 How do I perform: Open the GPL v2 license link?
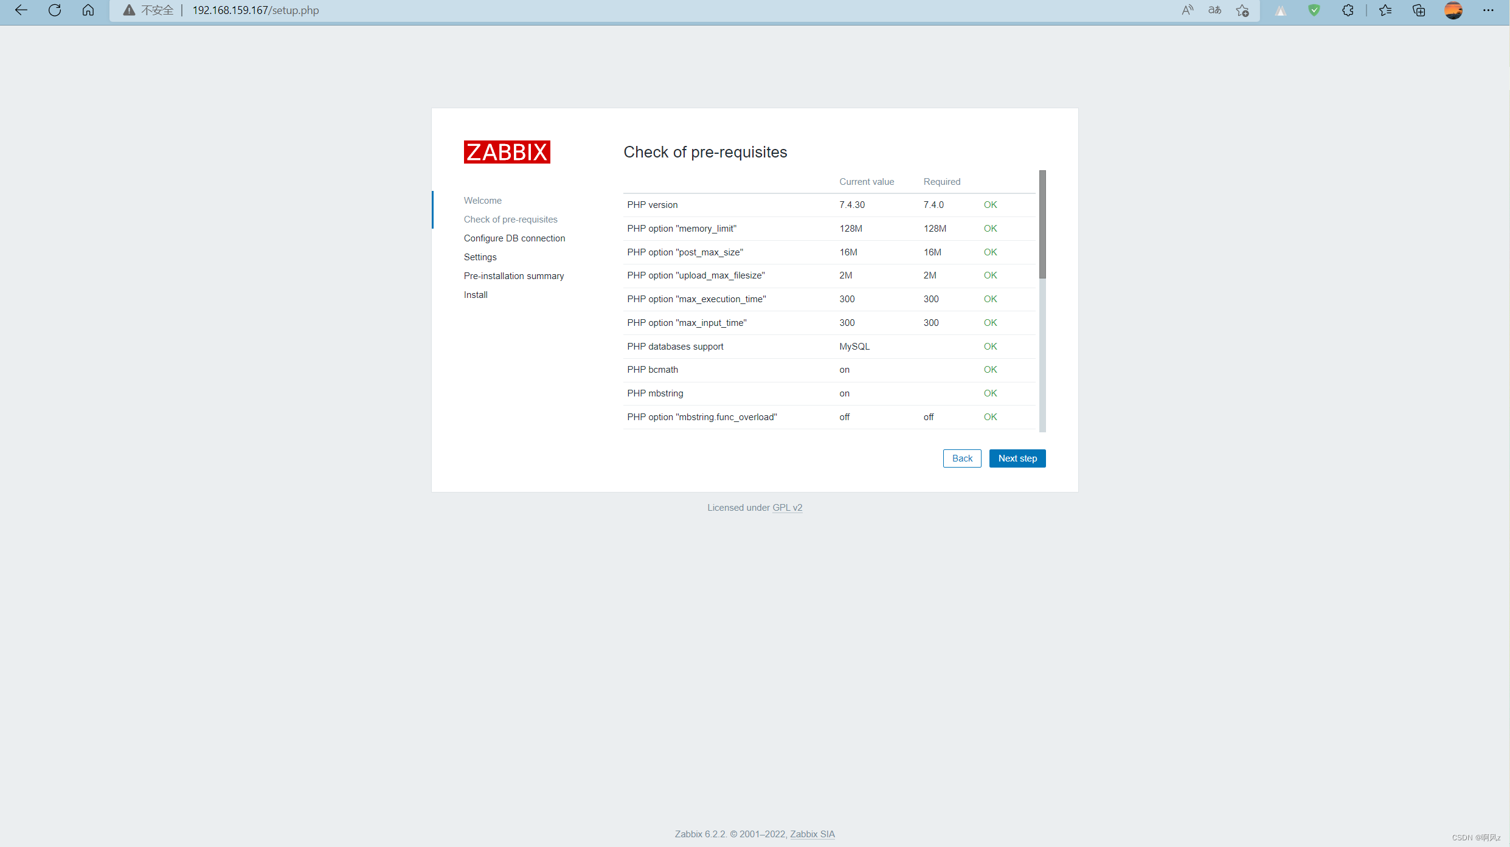click(x=787, y=508)
